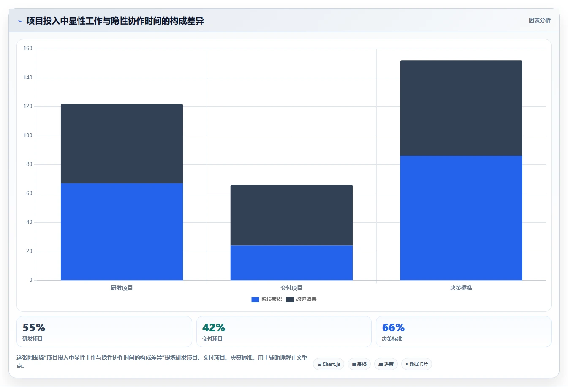Click the dark 改进效果 legend swatch
The width and height of the screenshot is (568, 387).
(290, 300)
